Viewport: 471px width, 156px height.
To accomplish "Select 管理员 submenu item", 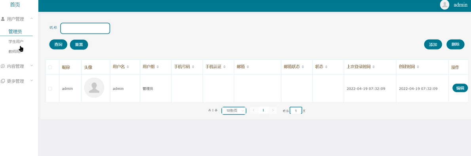I will pyautogui.click(x=15, y=32).
